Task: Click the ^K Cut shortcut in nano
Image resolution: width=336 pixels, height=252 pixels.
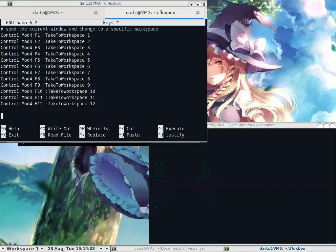Action: coord(127,129)
